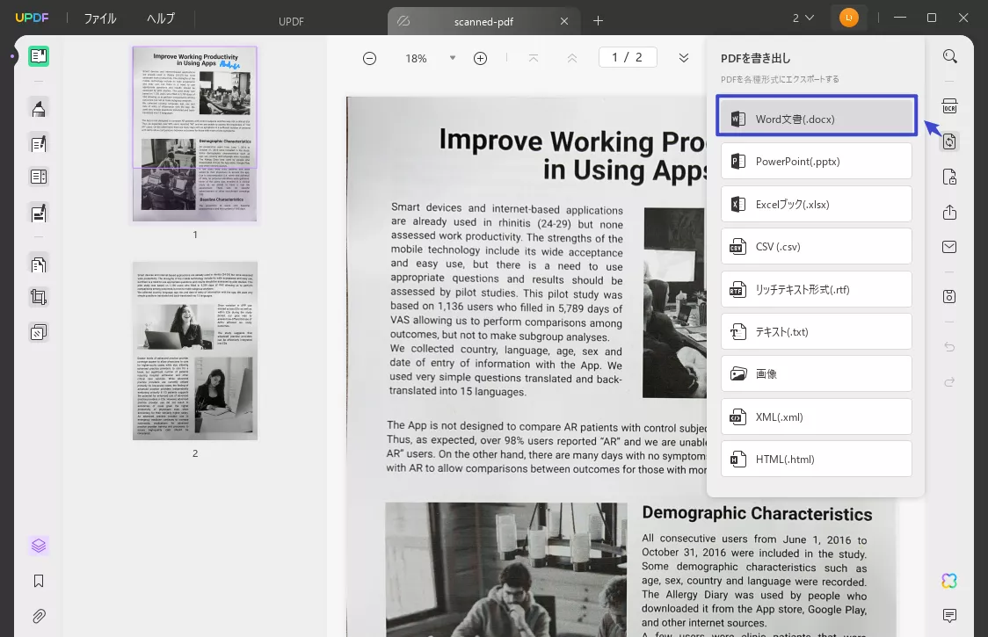This screenshot has height=637, width=988.
Task: Open the Protect PDF lock icon
Action: click(x=949, y=177)
